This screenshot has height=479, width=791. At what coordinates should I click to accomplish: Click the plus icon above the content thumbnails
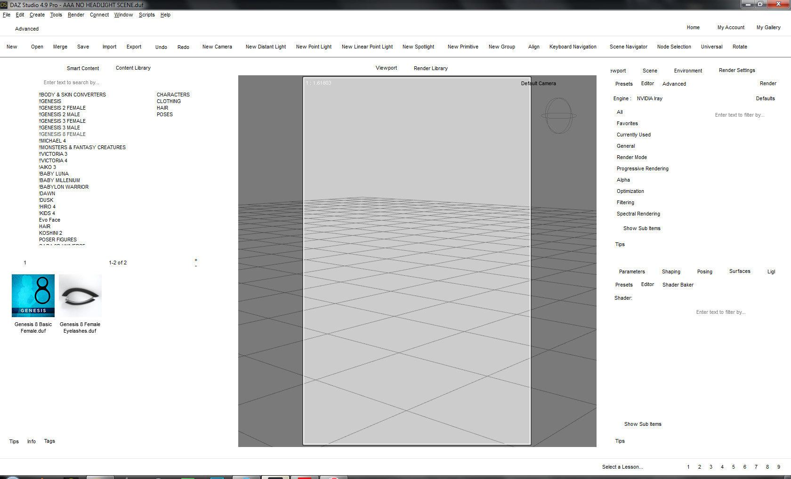196,260
